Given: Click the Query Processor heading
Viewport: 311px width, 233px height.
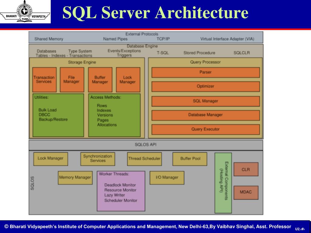Looking at the screenshot, I should tap(205, 62).
